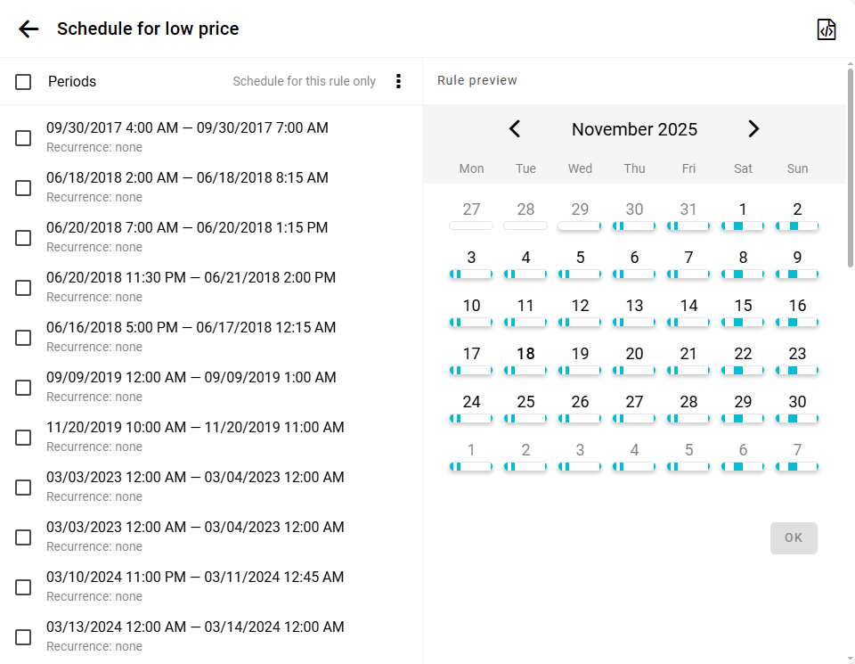Open the code view file icon
855x664 pixels.
826,29
